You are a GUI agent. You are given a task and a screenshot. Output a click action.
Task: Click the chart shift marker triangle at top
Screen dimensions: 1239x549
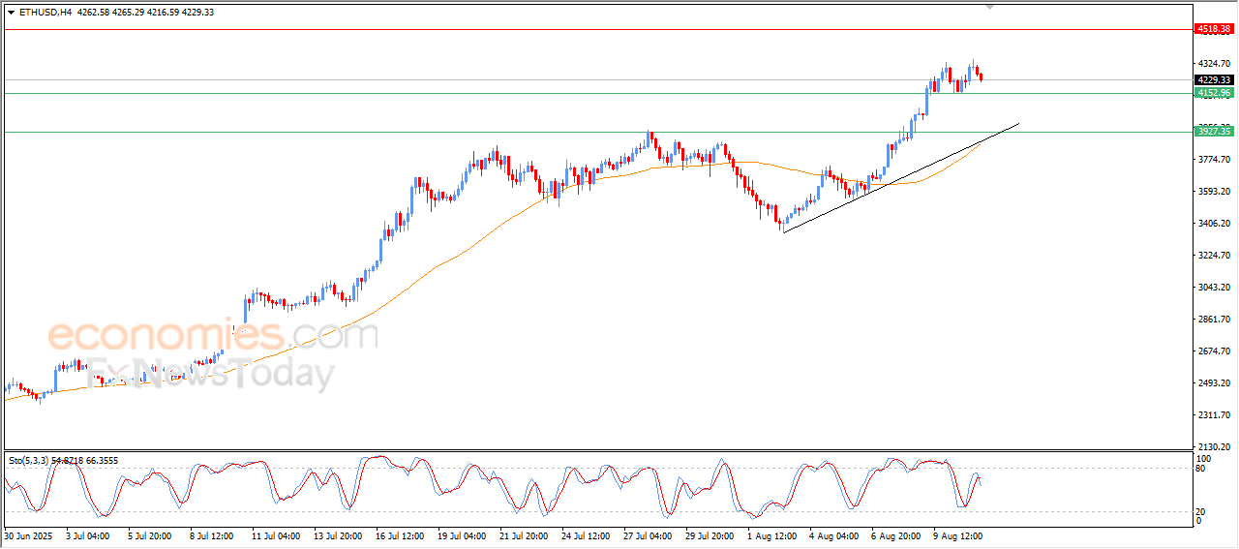989,6
